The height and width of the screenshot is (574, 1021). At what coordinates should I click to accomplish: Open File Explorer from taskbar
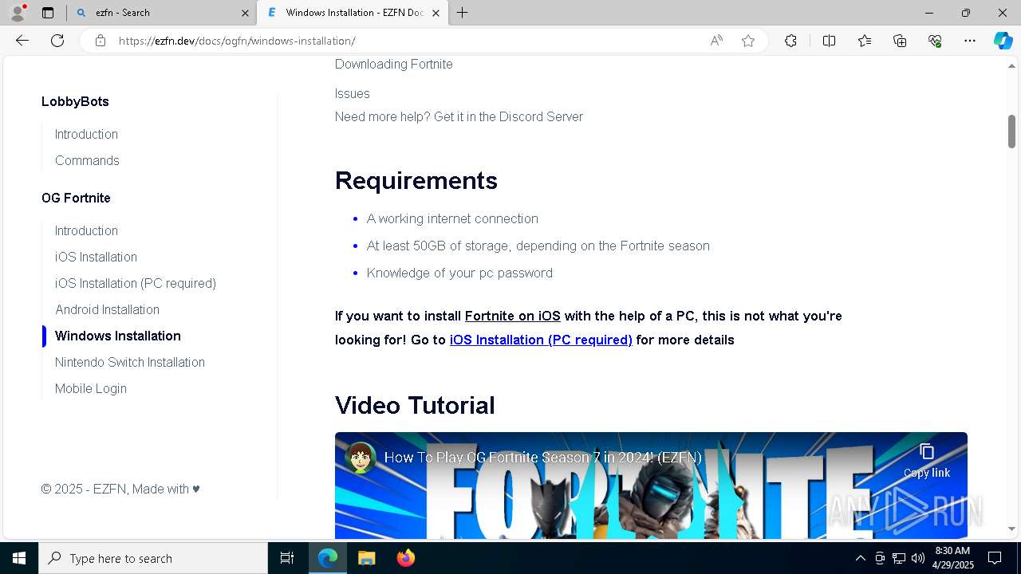pos(366,558)
